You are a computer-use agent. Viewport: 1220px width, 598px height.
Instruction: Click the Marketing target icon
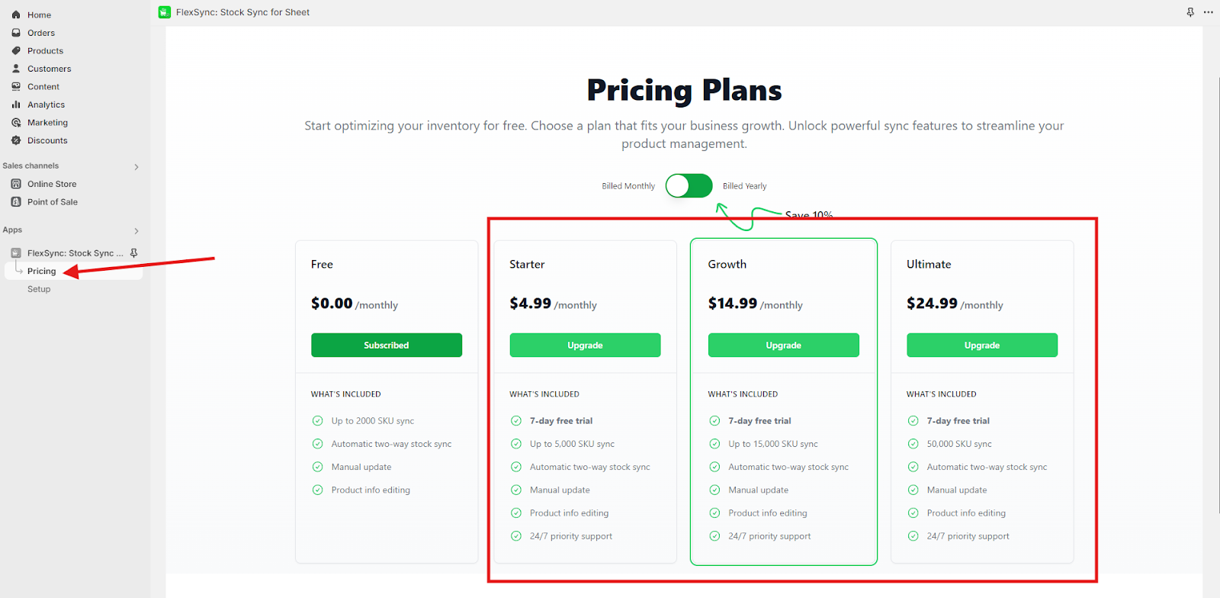pyautogui.click(x=16, y=122)
